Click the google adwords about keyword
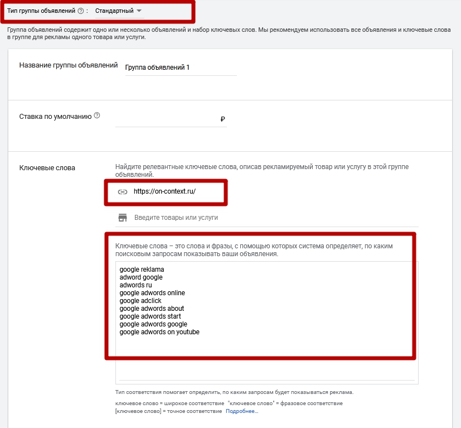The width and height of the screenshot is (461, 428). [152, 309]
